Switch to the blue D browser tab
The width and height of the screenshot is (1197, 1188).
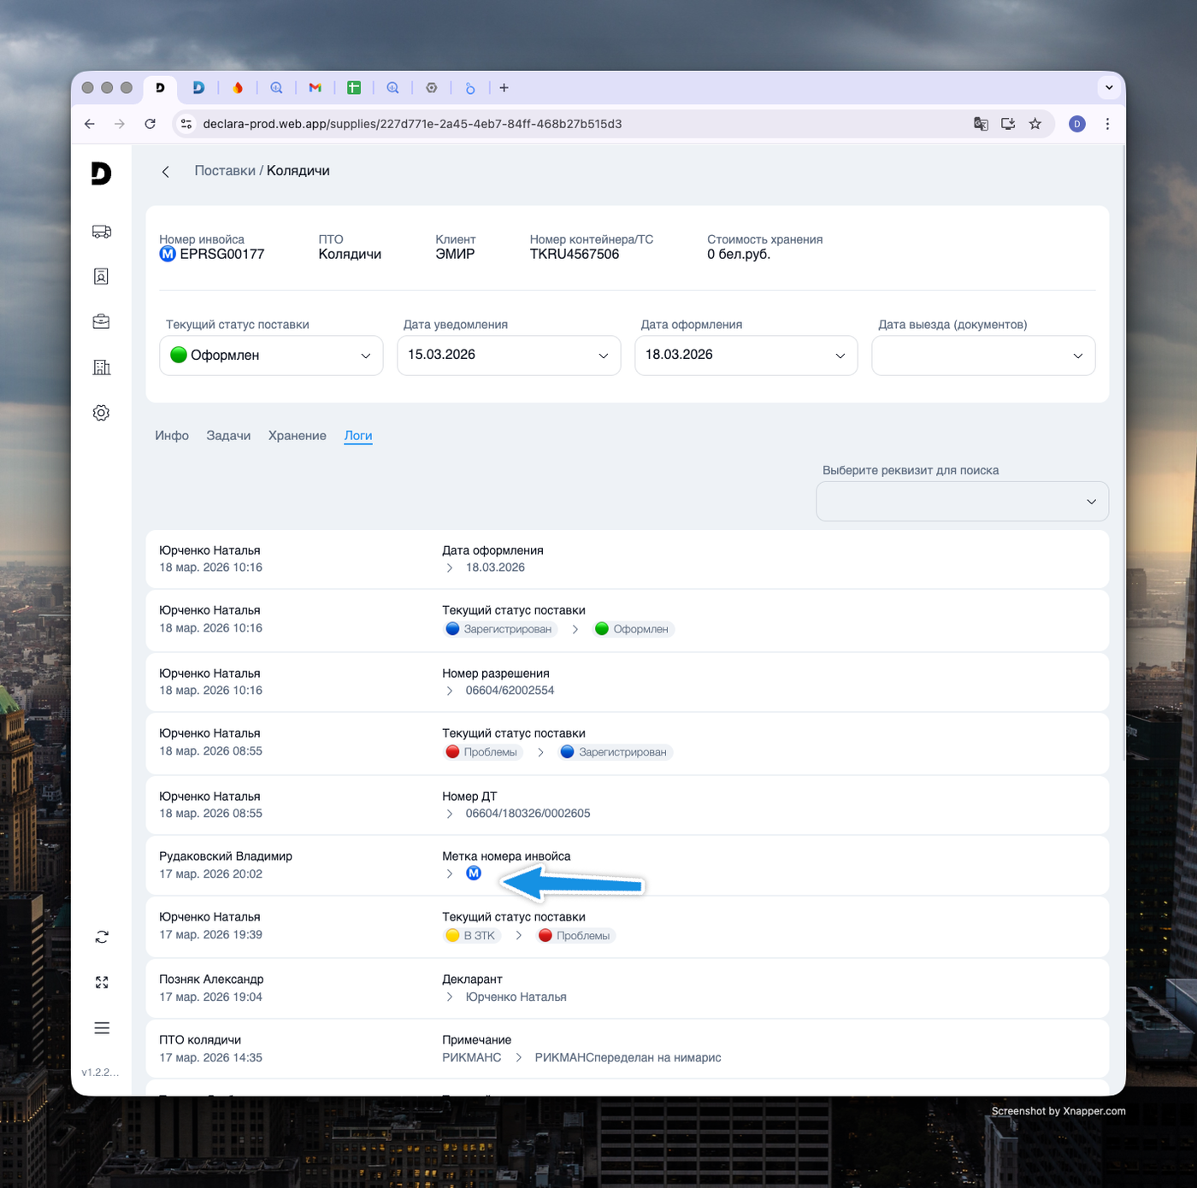tap(198, 88)
